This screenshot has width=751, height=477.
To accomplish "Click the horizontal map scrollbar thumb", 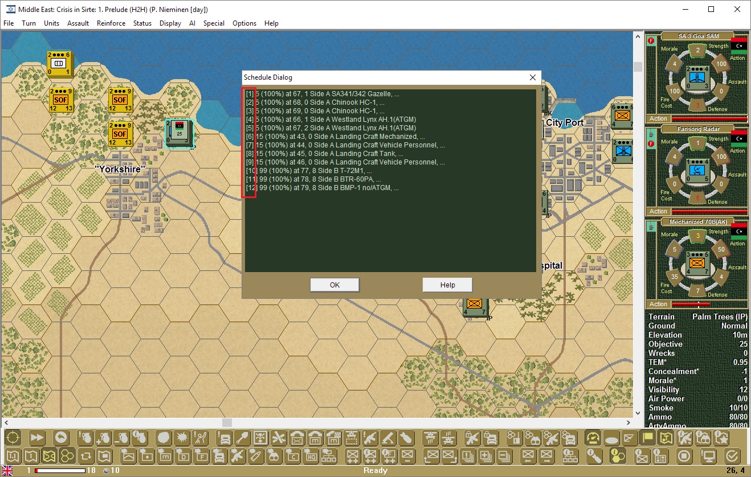I will [227, 422].
